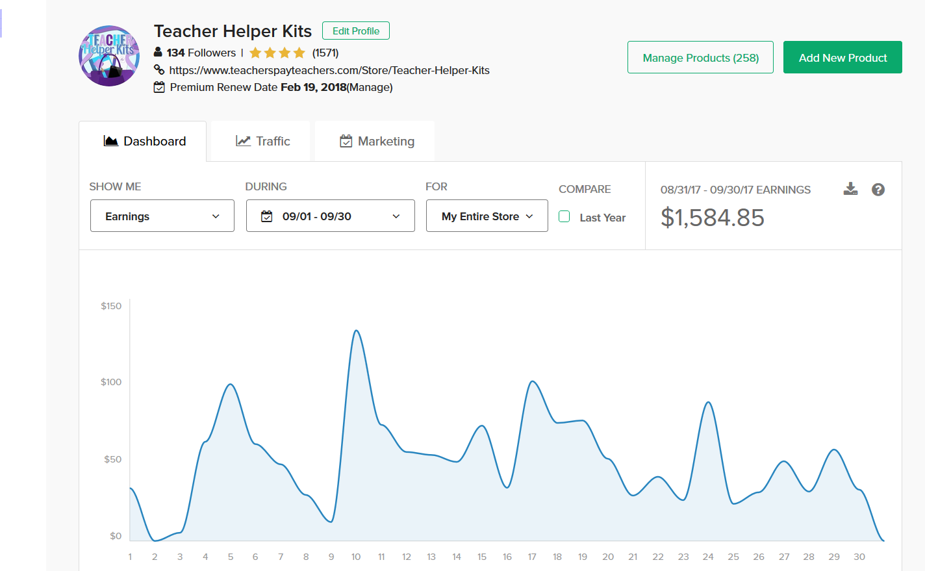Click the $100 y-axis label
This screenshot has height=571, width=925.
111,382
